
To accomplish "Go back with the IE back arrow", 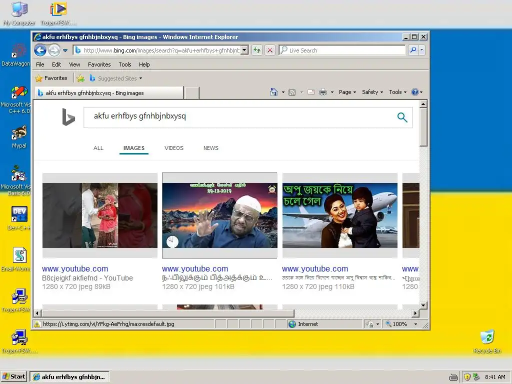I will tap(40, 50).
